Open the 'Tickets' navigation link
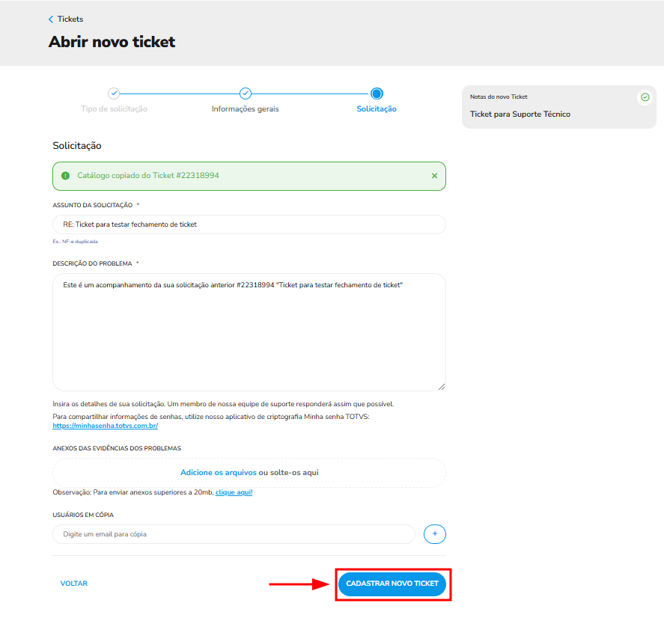The image size is (664, 618). [69, 19]
